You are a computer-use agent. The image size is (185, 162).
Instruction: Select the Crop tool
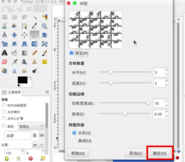click(35, 35)
